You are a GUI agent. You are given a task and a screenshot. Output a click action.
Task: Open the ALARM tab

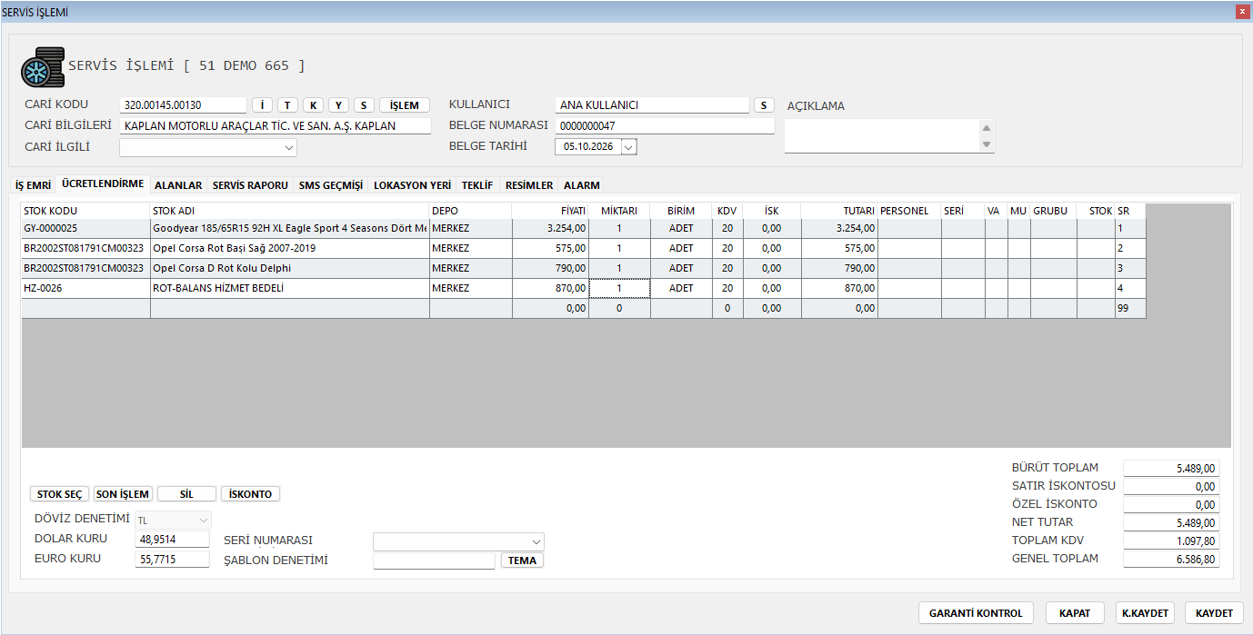(x=582, y=184)
